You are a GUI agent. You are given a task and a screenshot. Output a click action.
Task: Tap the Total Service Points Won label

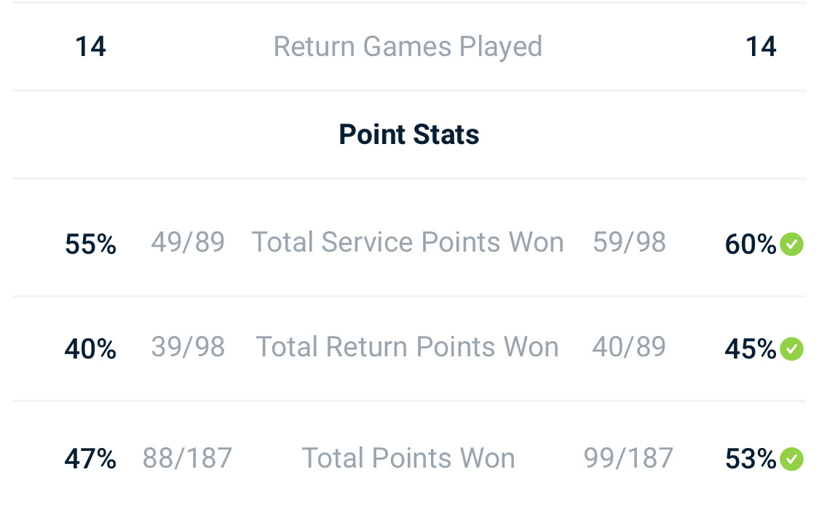(408, 242)
